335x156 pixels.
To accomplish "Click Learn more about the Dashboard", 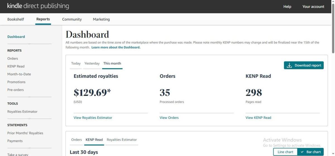I will coord(116,47).
